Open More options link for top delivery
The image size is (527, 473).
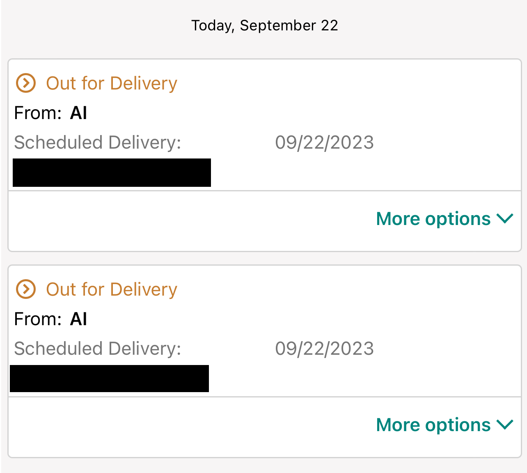(433, 218)
